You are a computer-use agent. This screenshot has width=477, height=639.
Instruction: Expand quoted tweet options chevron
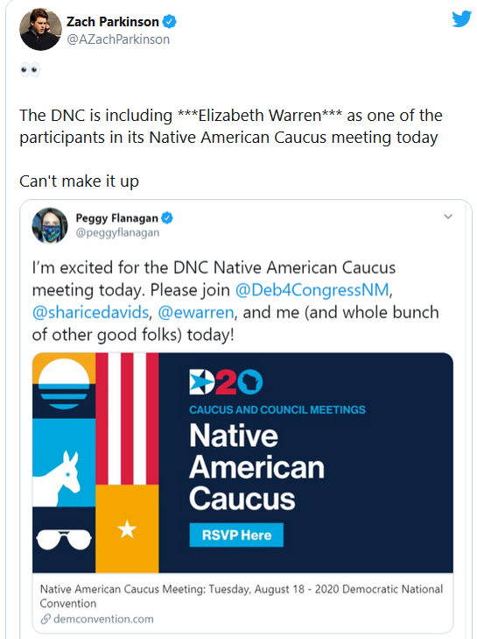tap(448, 217)
